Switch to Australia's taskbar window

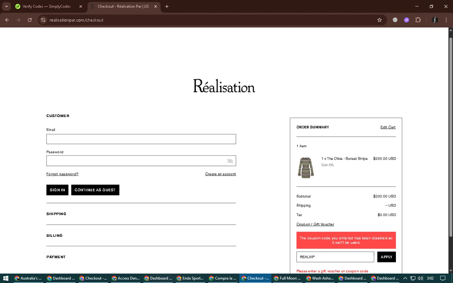click(28, 278)
